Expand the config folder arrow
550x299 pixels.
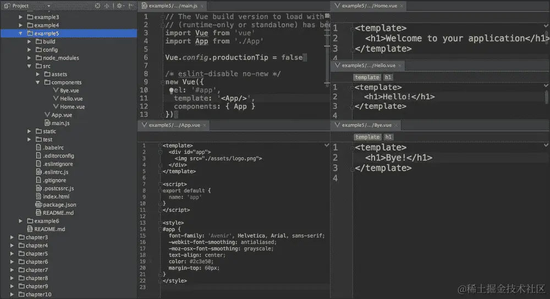[29, 49]
